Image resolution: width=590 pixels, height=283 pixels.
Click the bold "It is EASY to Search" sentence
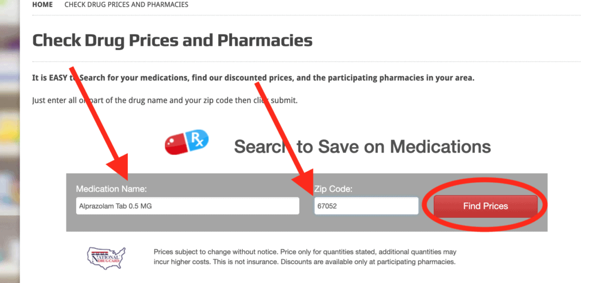[x=254, y=78]
